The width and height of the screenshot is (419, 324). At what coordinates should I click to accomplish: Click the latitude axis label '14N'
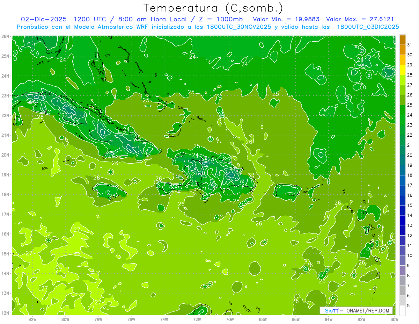pos(5,273)
